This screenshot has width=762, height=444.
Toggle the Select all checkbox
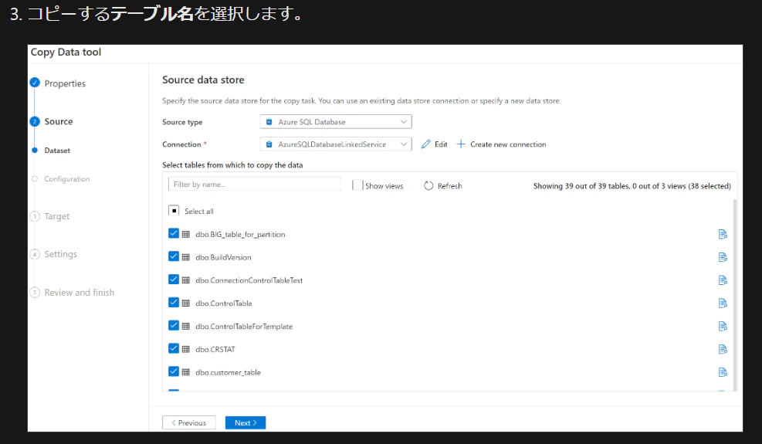(x=174, y=211)
